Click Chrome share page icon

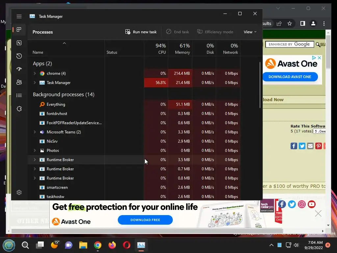[279, 23]
